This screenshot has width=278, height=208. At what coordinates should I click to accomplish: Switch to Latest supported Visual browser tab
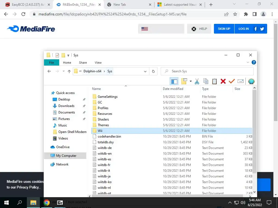tap(180, 5)
